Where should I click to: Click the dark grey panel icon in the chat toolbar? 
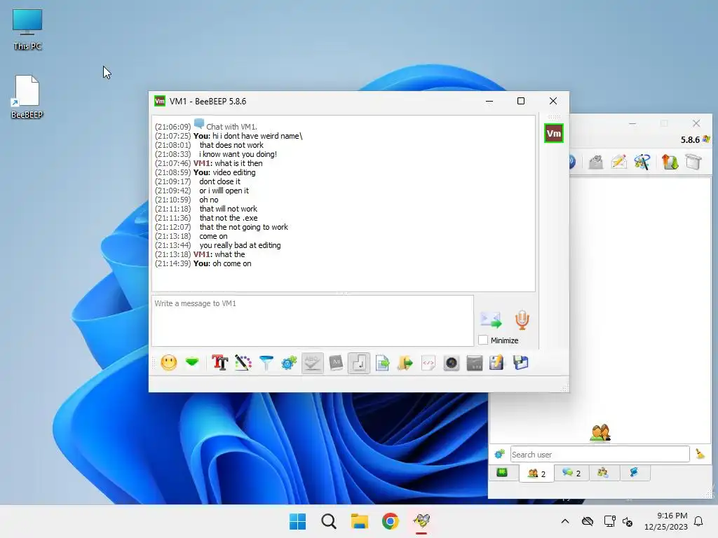475,364
